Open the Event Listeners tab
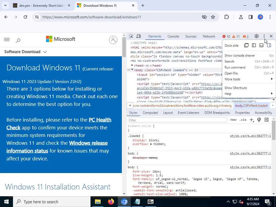276x207 pixels. click(188, 113)
